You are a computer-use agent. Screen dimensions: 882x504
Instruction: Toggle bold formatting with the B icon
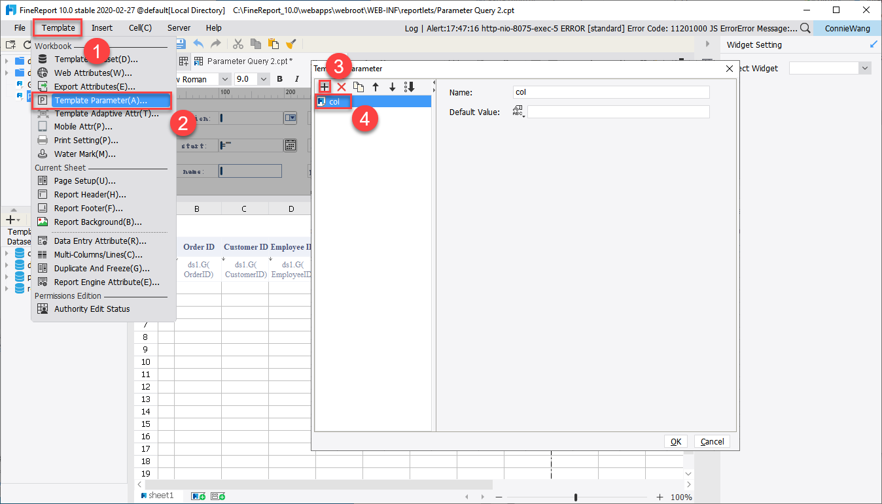279,78
